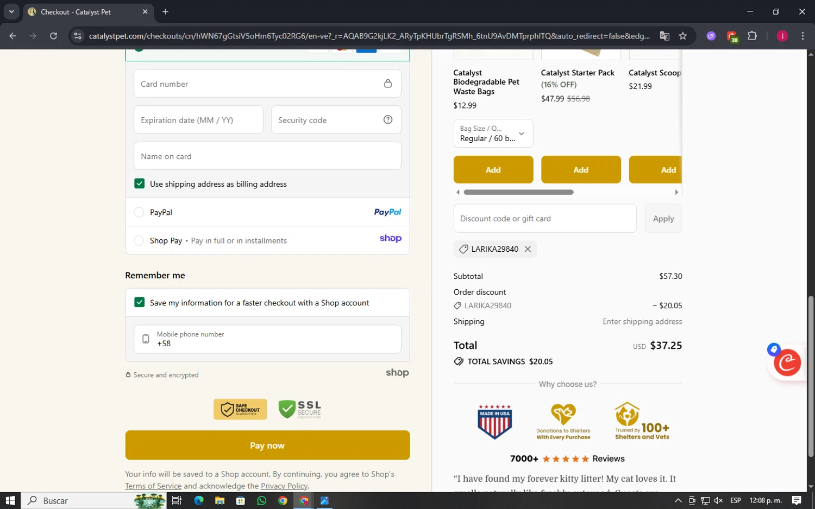Click the browser address bar URL
The image size is (815, 509).
pos(369,36)
